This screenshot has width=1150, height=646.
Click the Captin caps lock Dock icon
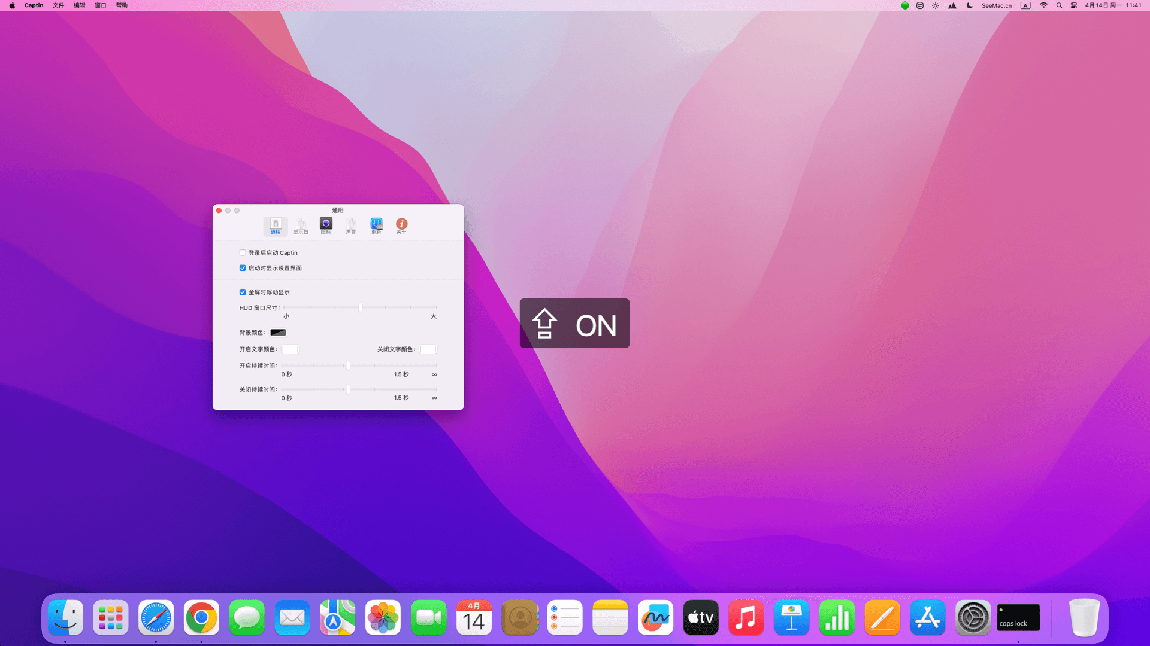coord(1018,618)
